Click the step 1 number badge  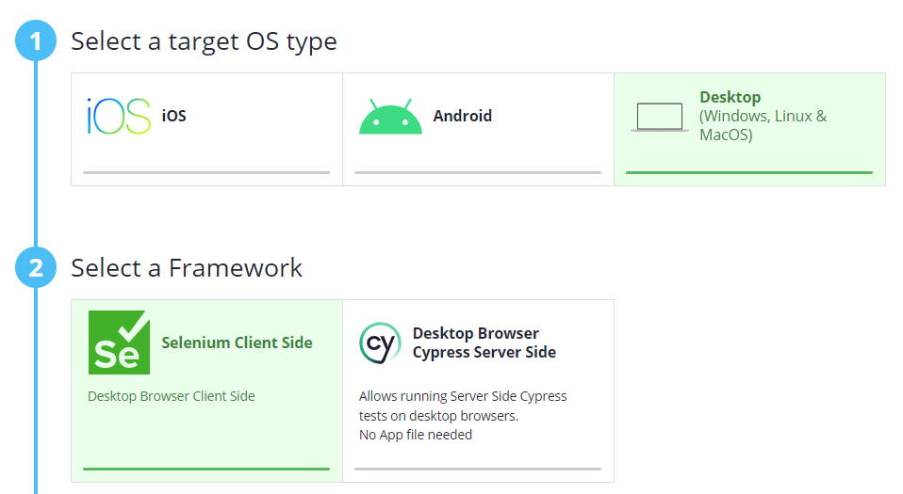coord(36,41)
